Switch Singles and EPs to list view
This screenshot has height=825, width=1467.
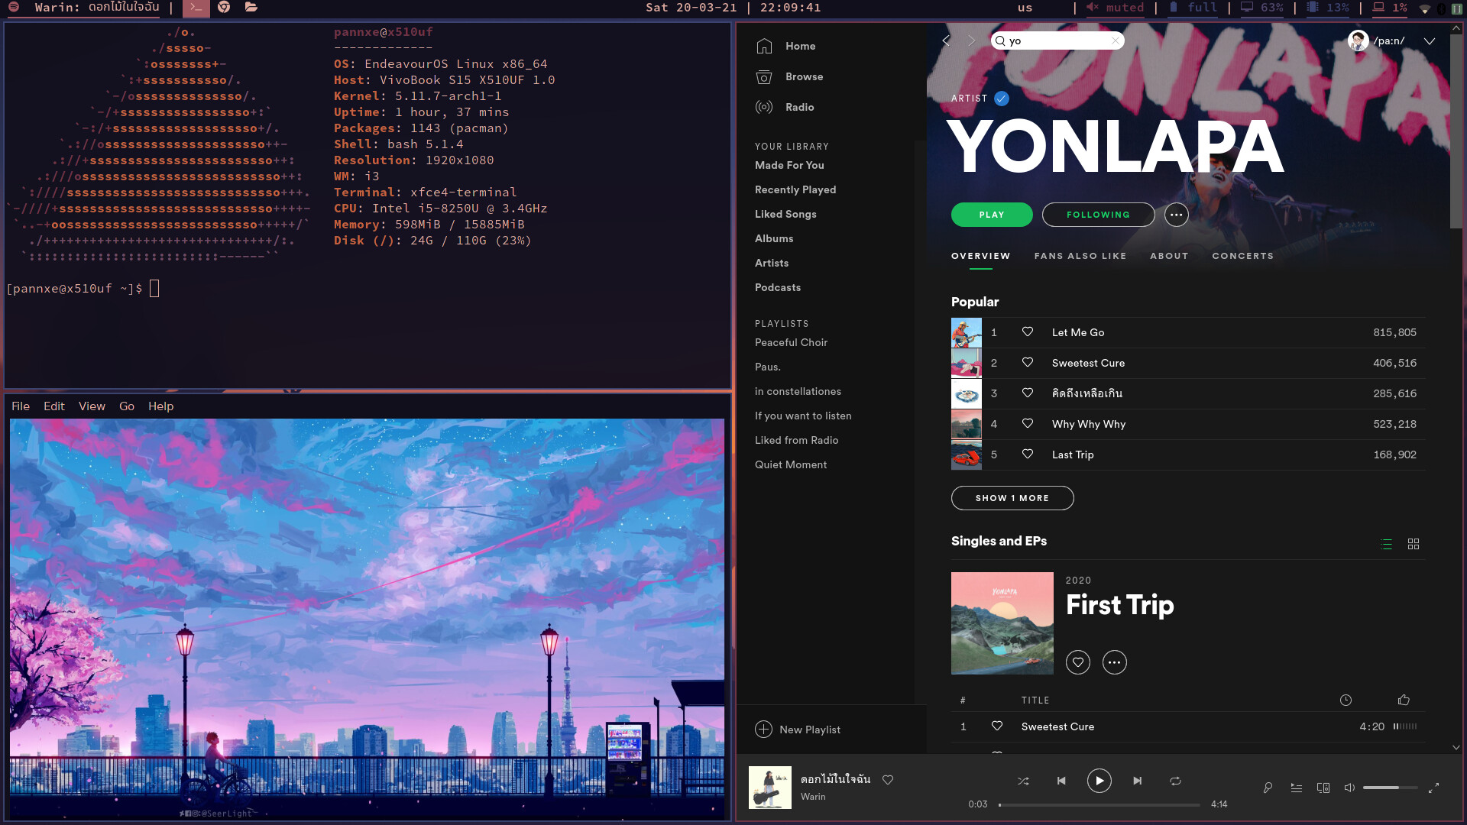pos(1387,544)
